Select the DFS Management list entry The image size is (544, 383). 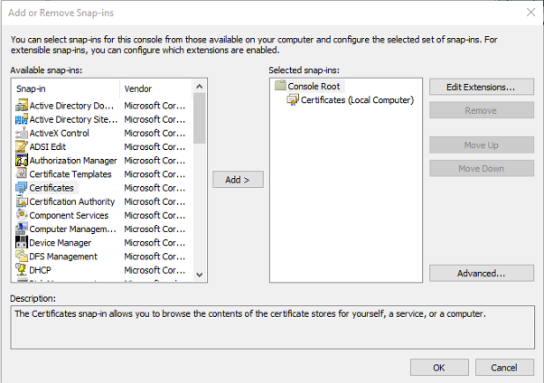(63, 257)
